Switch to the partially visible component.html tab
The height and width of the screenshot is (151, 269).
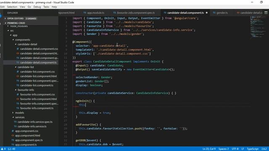point(66,13)
